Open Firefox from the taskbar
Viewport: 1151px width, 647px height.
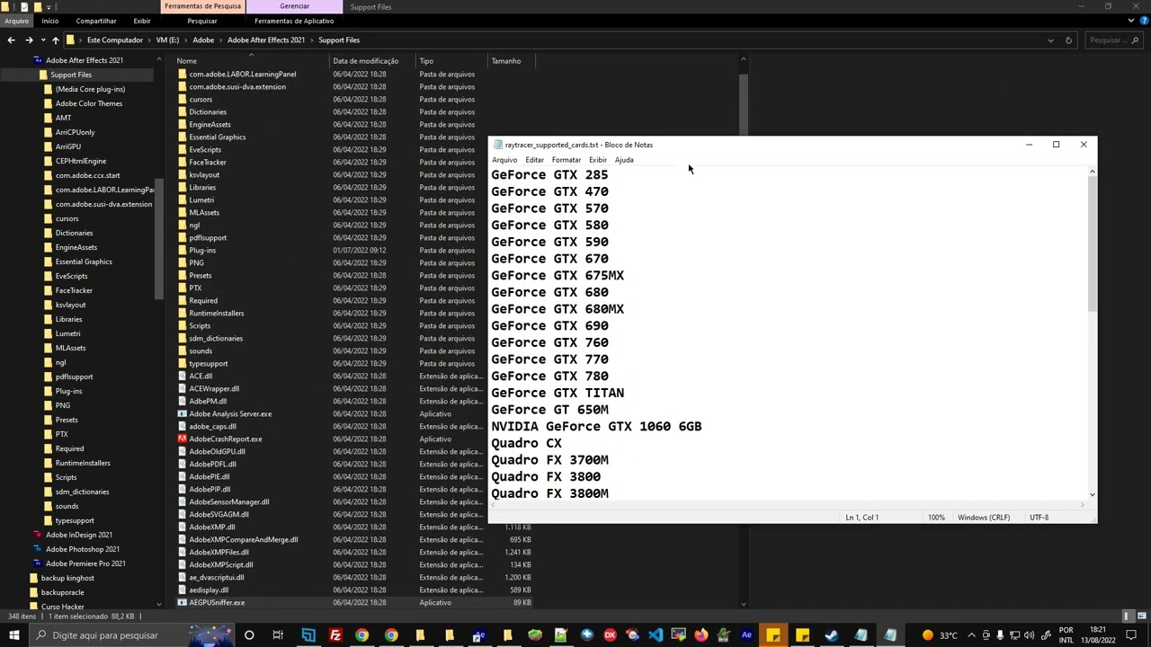[700, 635]
